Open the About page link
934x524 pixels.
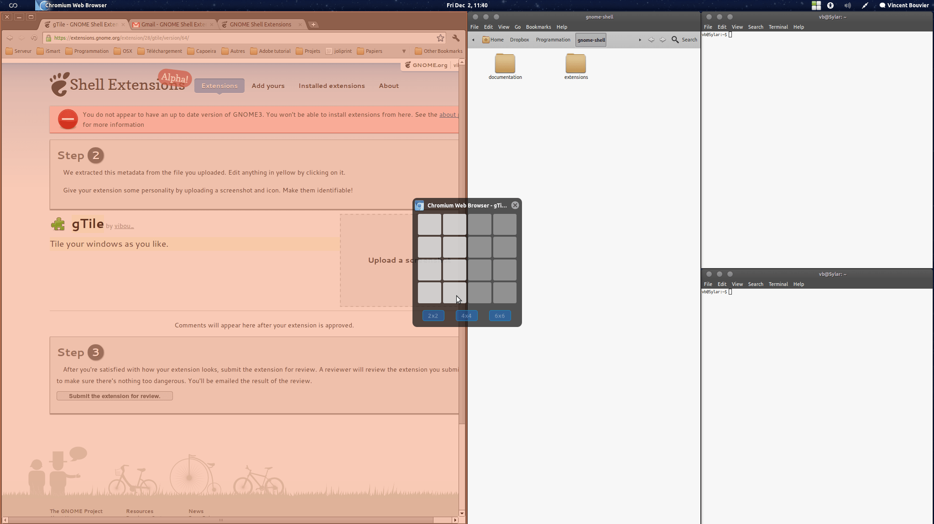[x=389, y=86]
